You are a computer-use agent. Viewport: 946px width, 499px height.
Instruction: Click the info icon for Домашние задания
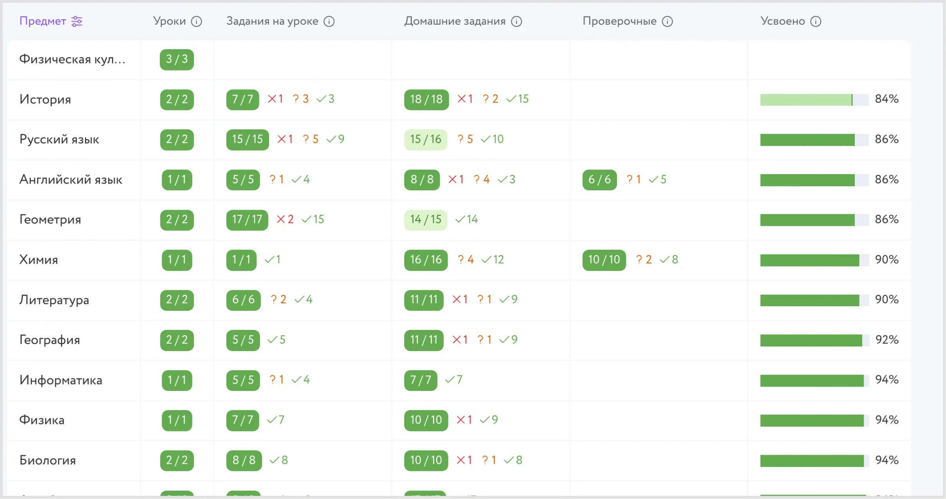[x=516, y=21]
